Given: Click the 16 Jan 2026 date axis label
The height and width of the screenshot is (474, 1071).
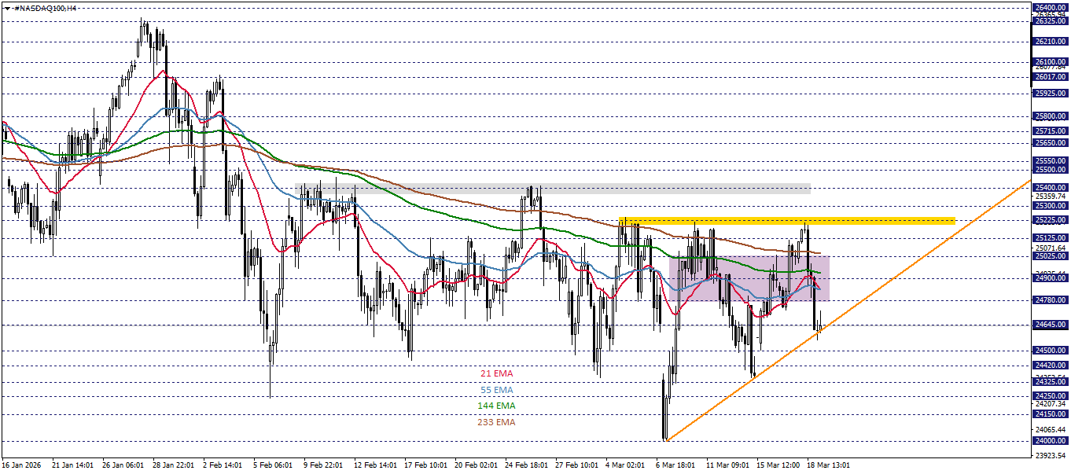Looking at the screenshot, I should pos(22,465).
